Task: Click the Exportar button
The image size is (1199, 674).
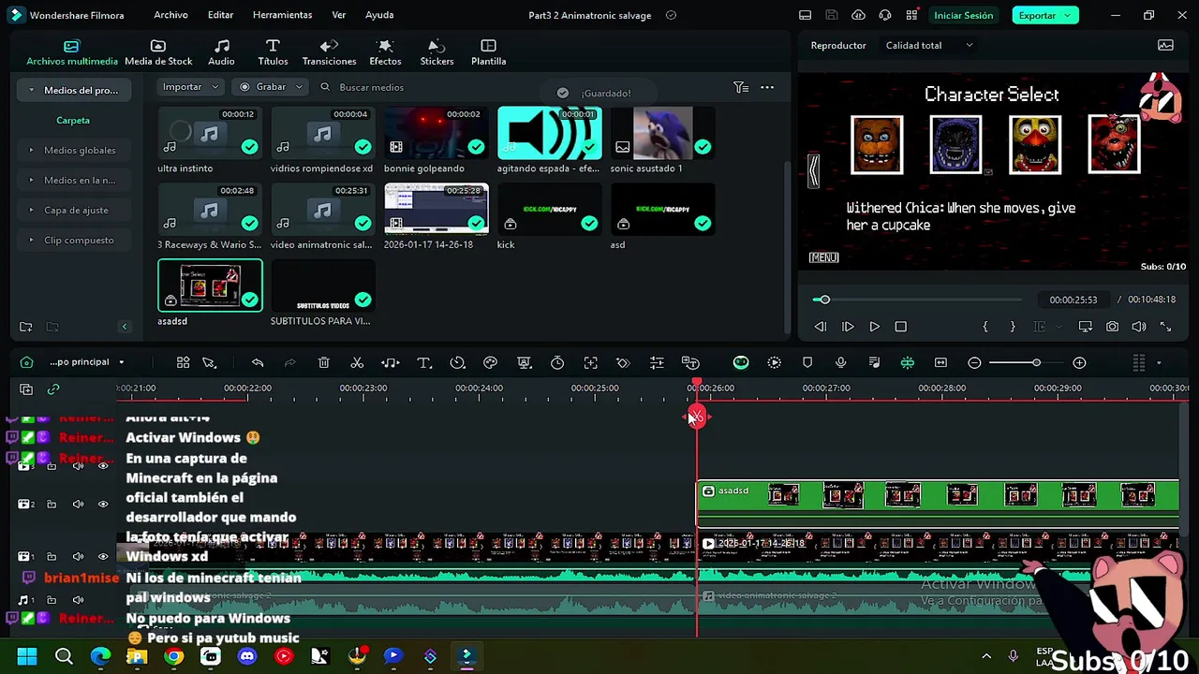Action: [x=1044, y=15]
